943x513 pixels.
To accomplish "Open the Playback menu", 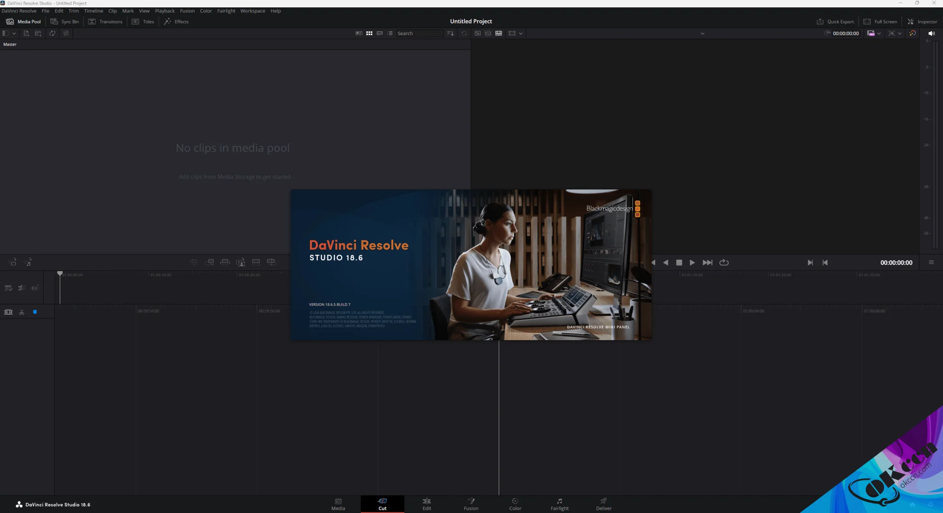I will pyautogui.click(x=165, y=11).
